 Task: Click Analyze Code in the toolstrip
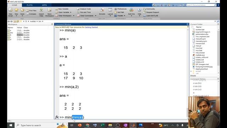pos(84,9)
